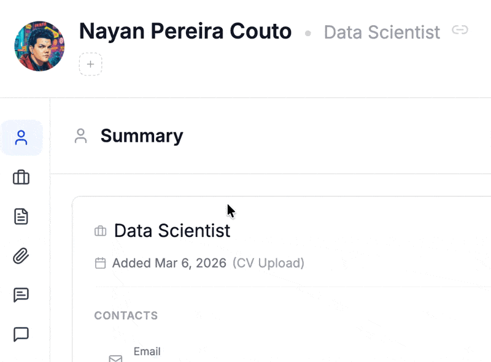Click the link icon beside header job title
Screen dimensions: 491x362
[x=460, y=30]
